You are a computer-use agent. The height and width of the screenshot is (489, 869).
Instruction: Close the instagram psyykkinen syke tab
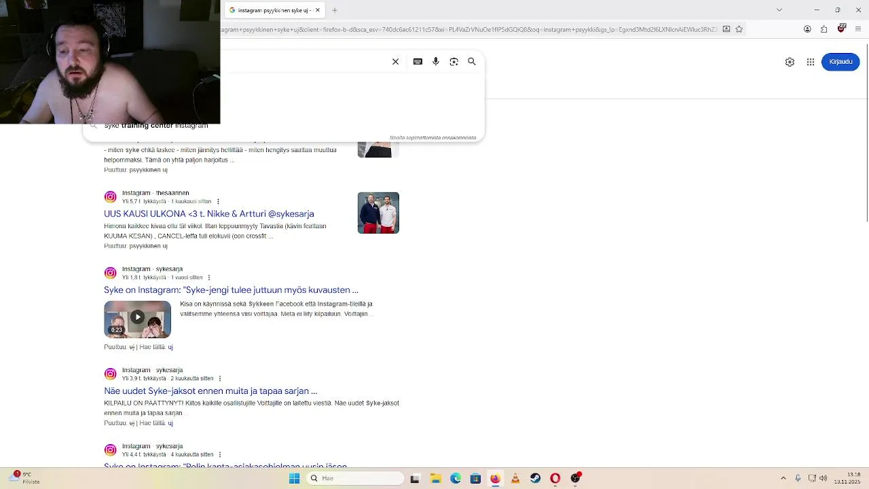pyautogui.click(x=317, y=10)
